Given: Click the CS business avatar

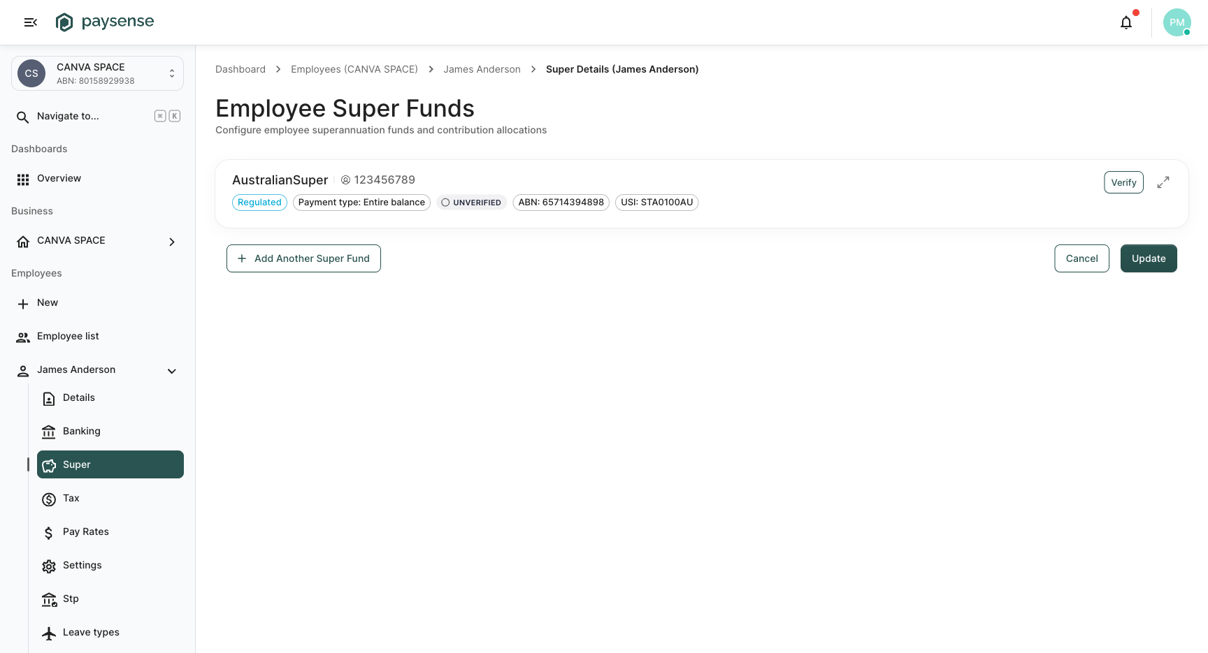Looking at the screenshot, I should coord(31,73).
